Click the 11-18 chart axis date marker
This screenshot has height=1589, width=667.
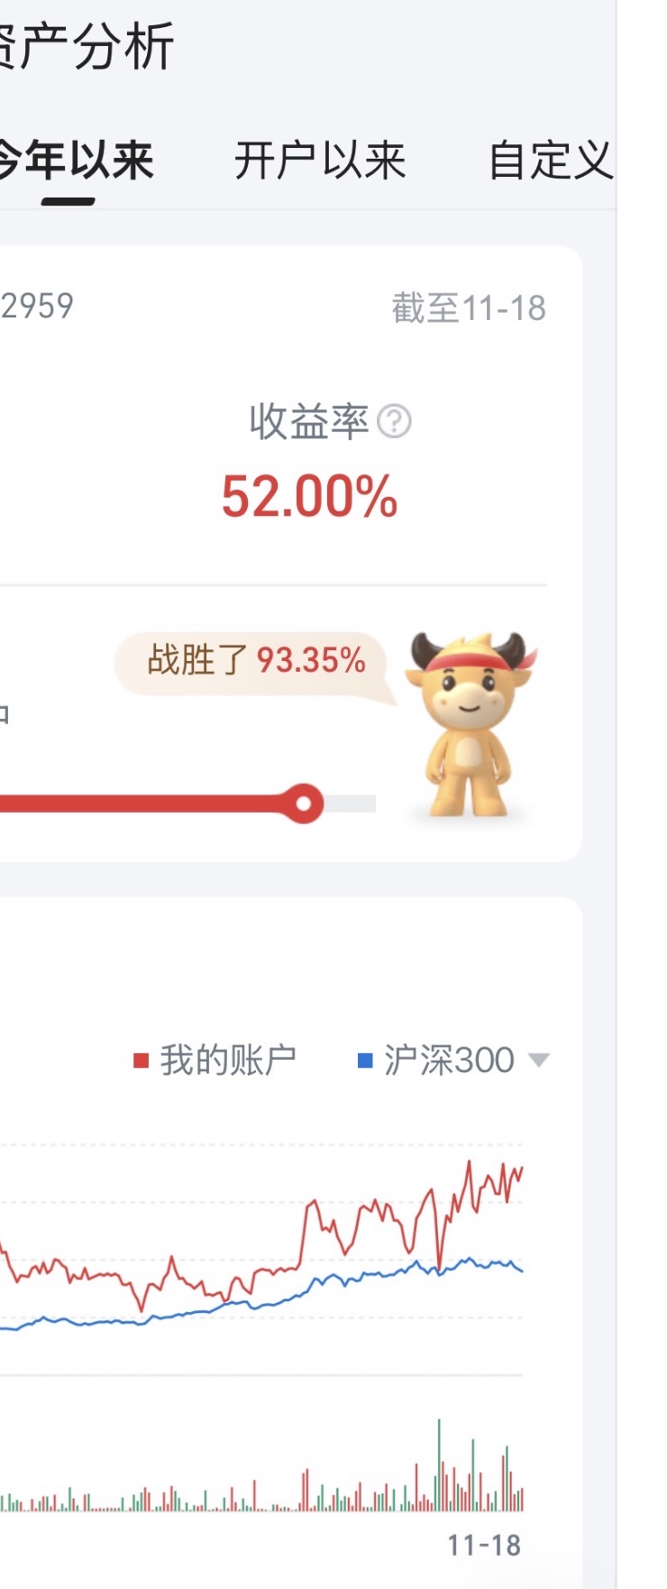[484, 1545]
